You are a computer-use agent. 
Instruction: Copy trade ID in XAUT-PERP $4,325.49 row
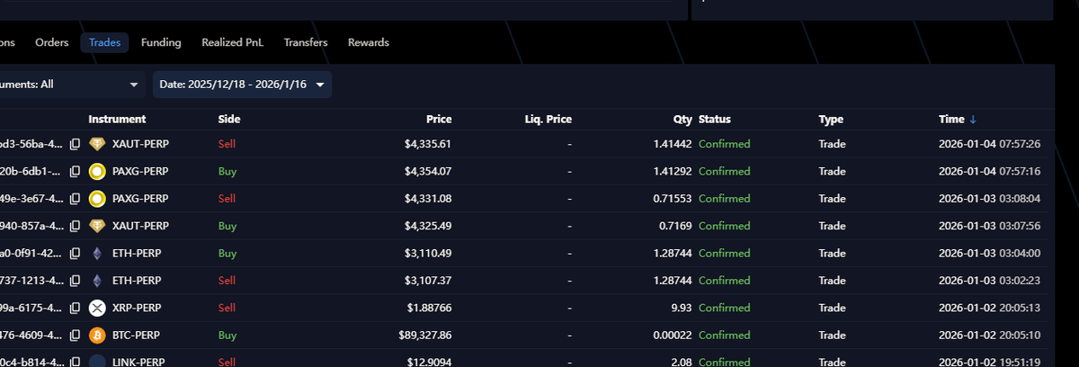(76, 226)
